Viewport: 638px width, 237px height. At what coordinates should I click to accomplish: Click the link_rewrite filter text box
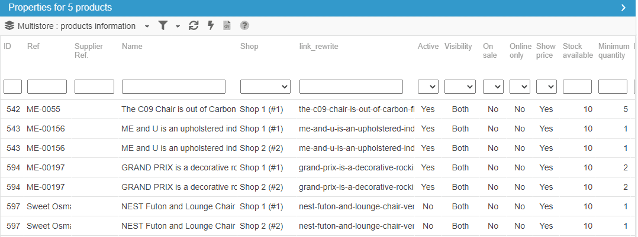pyautogui.click(x=351, y=87)
